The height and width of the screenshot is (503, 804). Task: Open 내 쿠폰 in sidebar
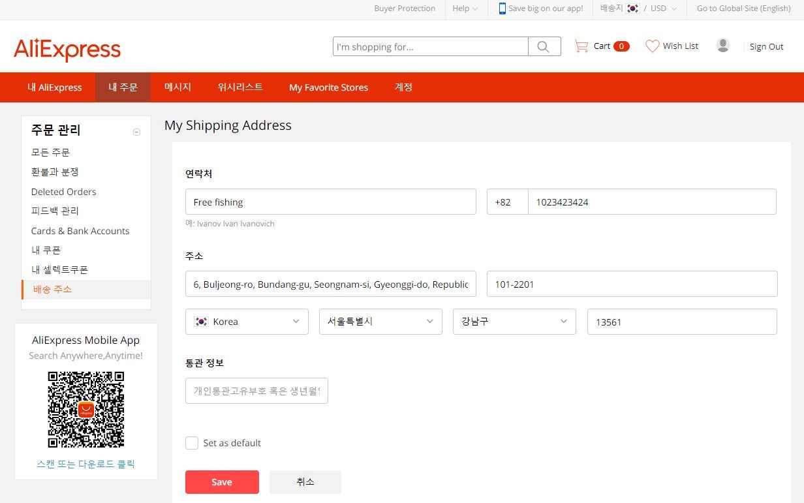[46, 250]
